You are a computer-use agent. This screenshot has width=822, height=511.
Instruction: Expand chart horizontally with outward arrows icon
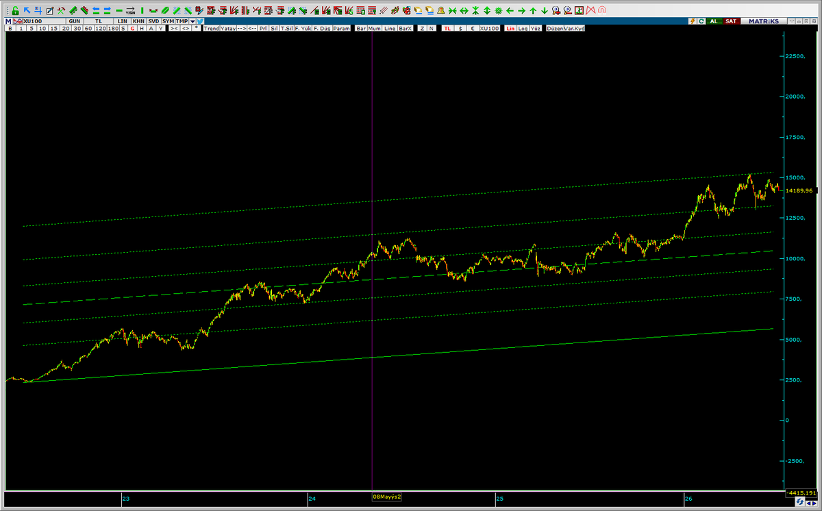click(464, 10)
